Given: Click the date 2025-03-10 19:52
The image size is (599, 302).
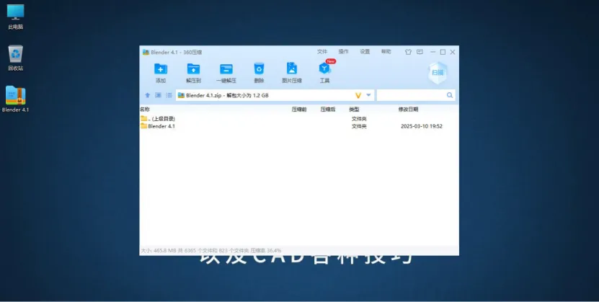Looking at the screenshot, I should pos(422,126).
